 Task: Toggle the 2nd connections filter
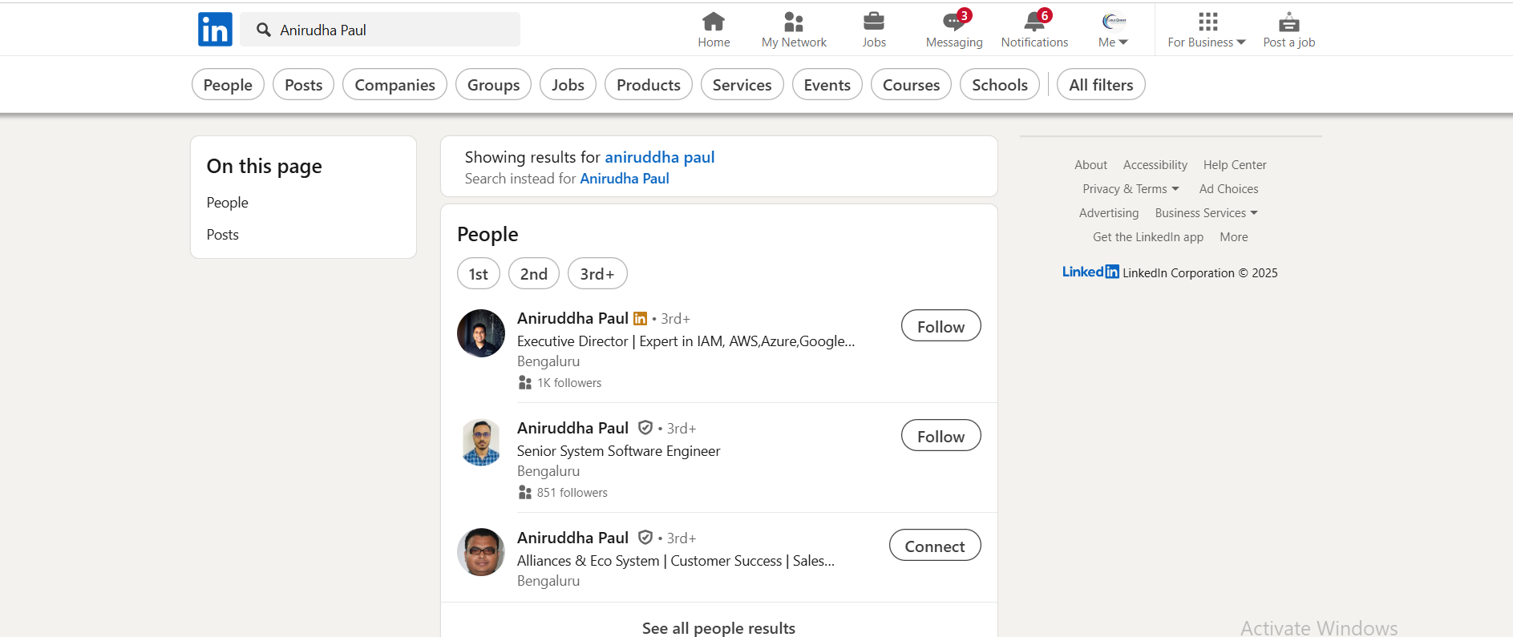[x=533, y=274]
